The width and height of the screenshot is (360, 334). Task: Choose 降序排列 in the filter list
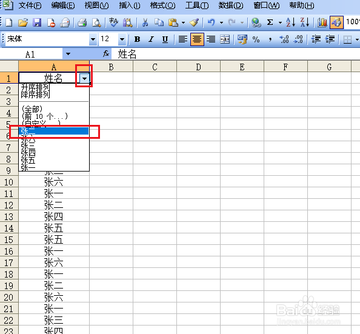[x=35, y=95]
